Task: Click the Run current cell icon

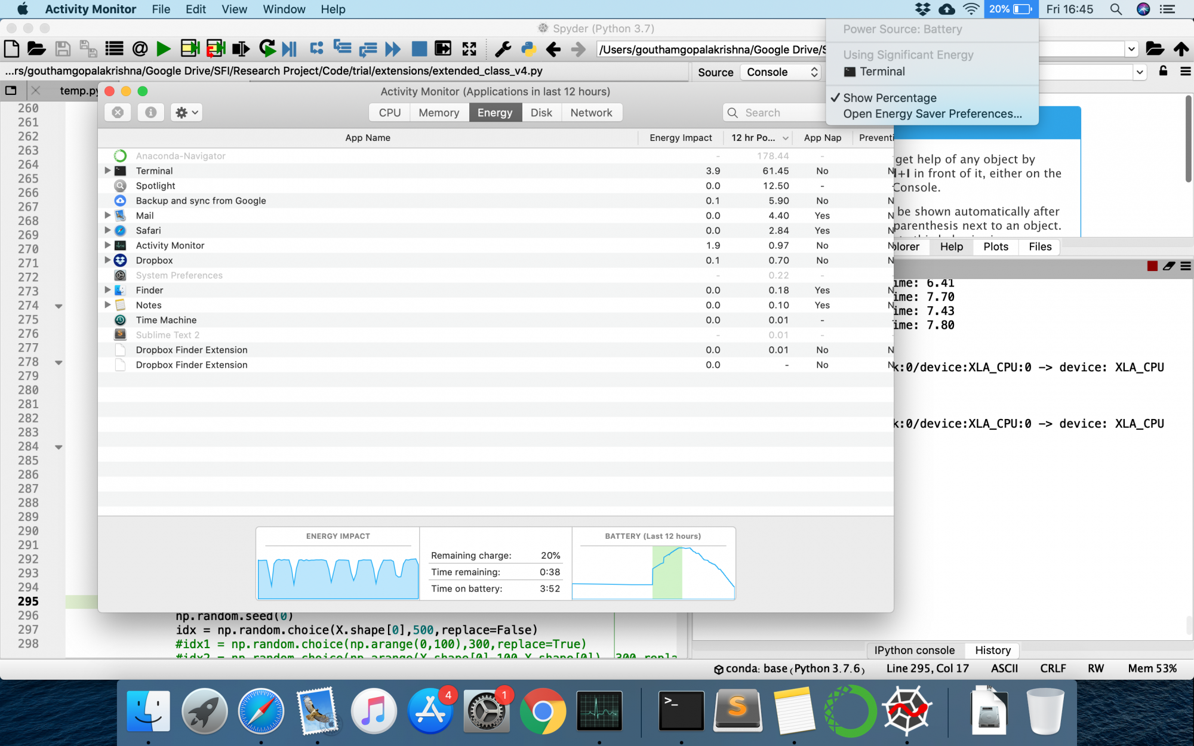Action: (190, 49)
